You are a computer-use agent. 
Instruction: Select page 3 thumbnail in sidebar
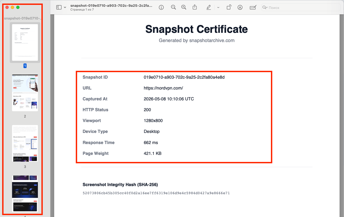pyautogui.click(x=25, y=143)
